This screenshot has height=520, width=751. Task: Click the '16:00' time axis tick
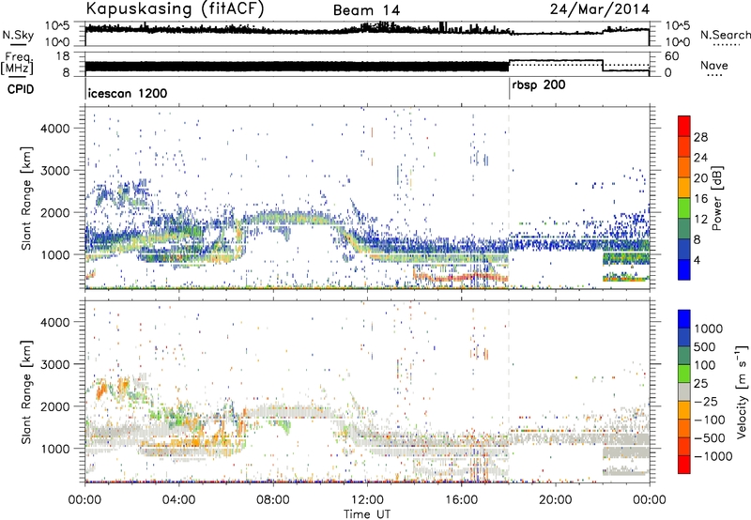(461, 500)
